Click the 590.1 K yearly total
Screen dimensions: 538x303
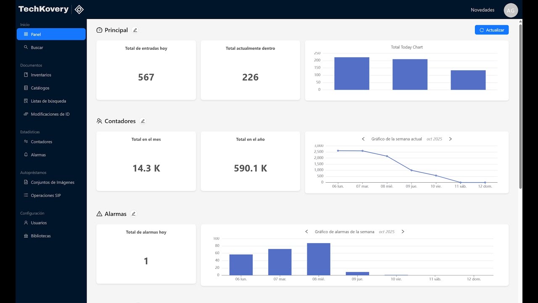[x=251, y=168]
